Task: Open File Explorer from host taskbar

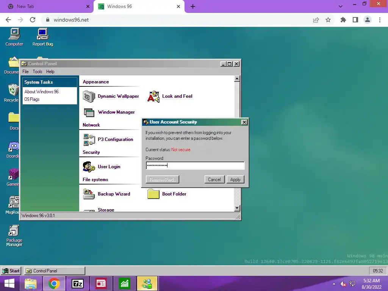Action: (31, 283)
